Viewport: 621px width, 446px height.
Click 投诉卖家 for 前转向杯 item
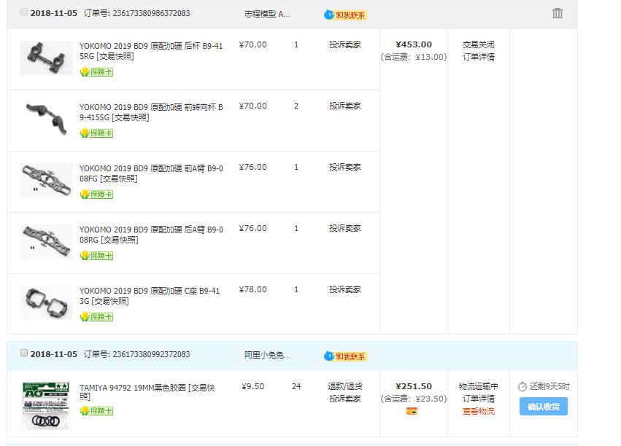(345, 106)
